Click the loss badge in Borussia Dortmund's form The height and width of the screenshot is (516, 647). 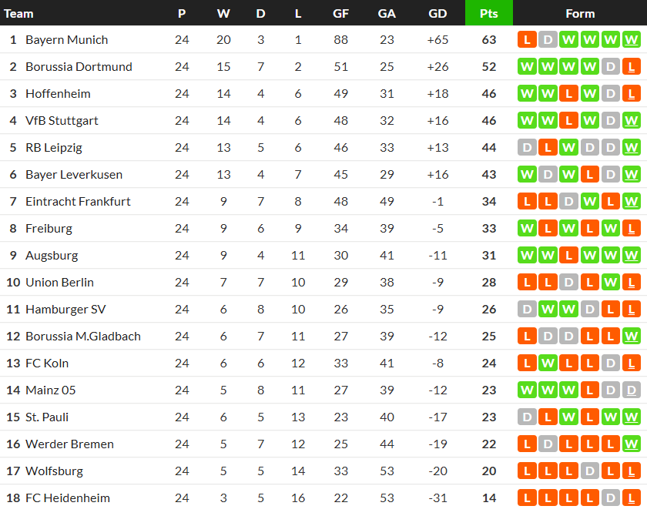pos(632,66)
